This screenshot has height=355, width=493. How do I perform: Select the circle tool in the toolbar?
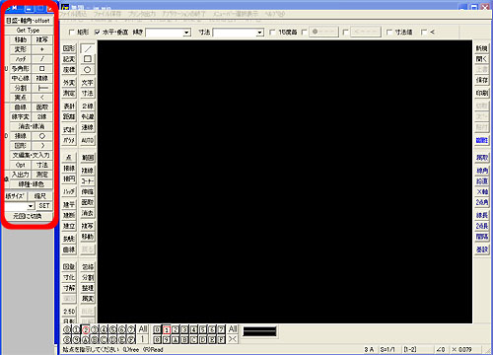(x=87, y=70)
